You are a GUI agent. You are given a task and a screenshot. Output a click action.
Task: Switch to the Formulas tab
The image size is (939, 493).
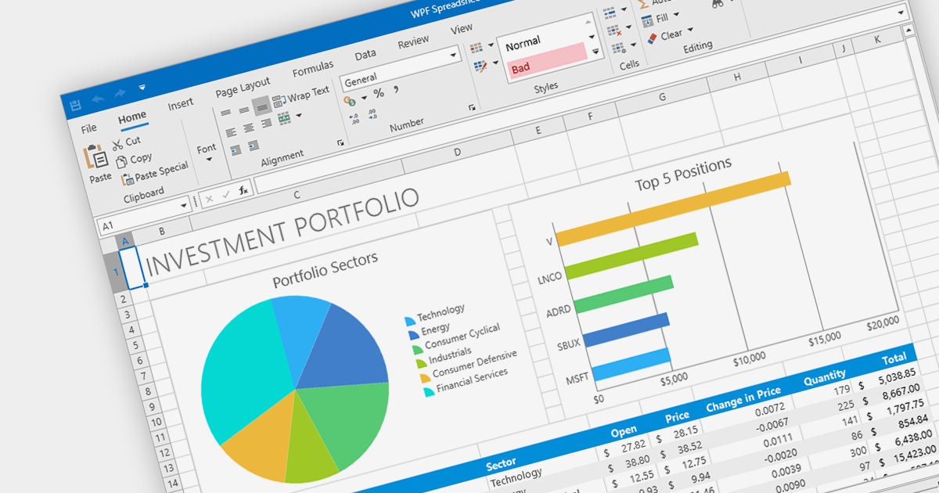[313, 68]
